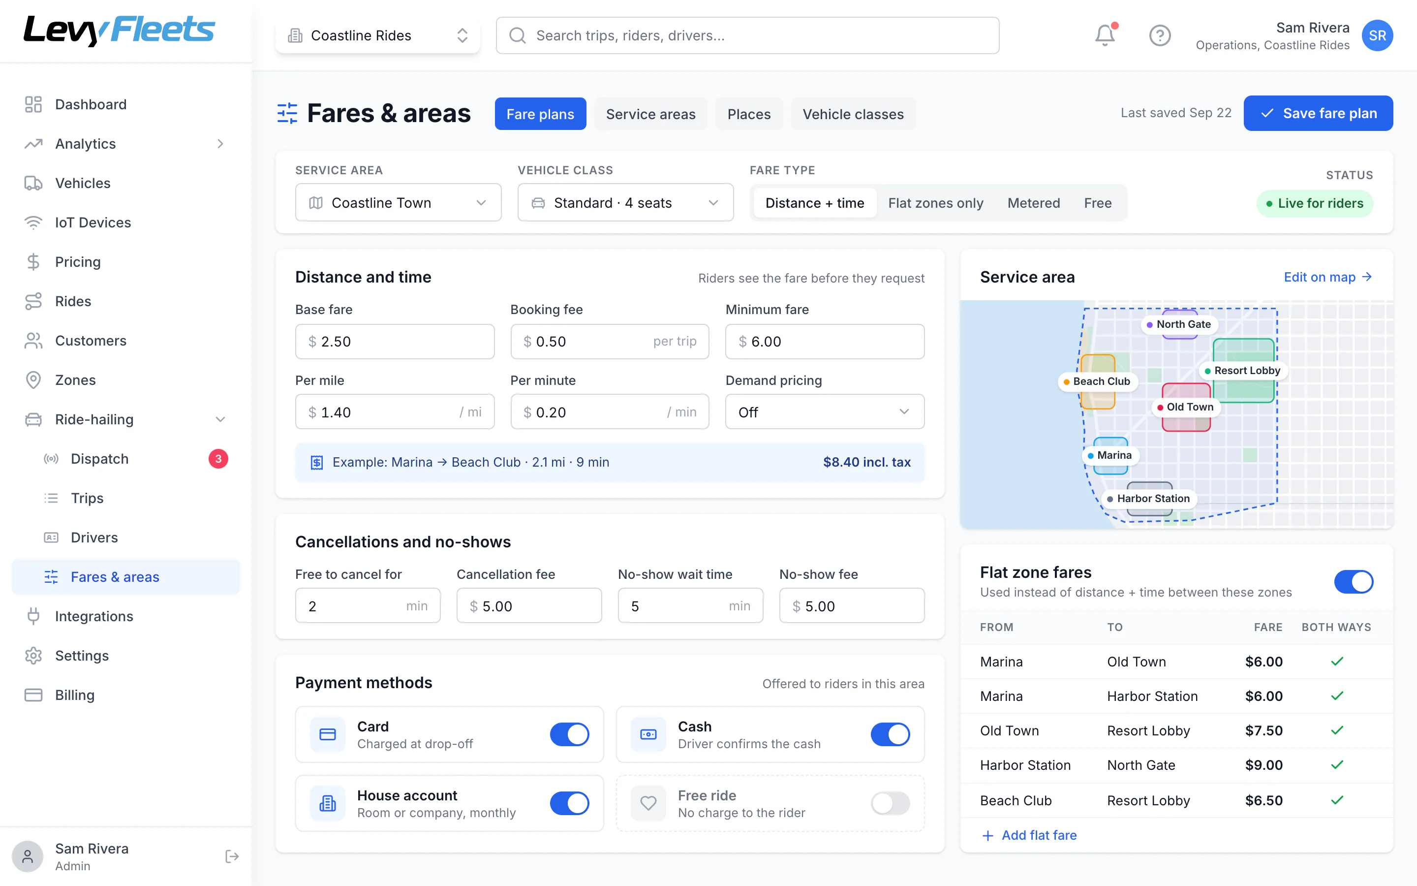Screen dimensions: 1417x886
Task: Open the help question-mark icon
Action: [1159, 35]
